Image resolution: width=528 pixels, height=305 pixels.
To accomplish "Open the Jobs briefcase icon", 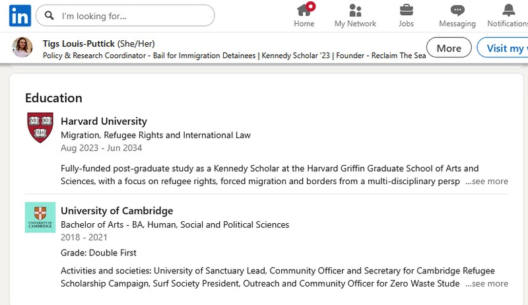I will (x=407, y=10).
